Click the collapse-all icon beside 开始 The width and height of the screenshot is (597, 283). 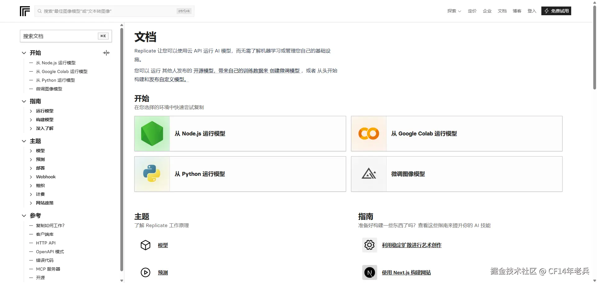tap(106, 53)
